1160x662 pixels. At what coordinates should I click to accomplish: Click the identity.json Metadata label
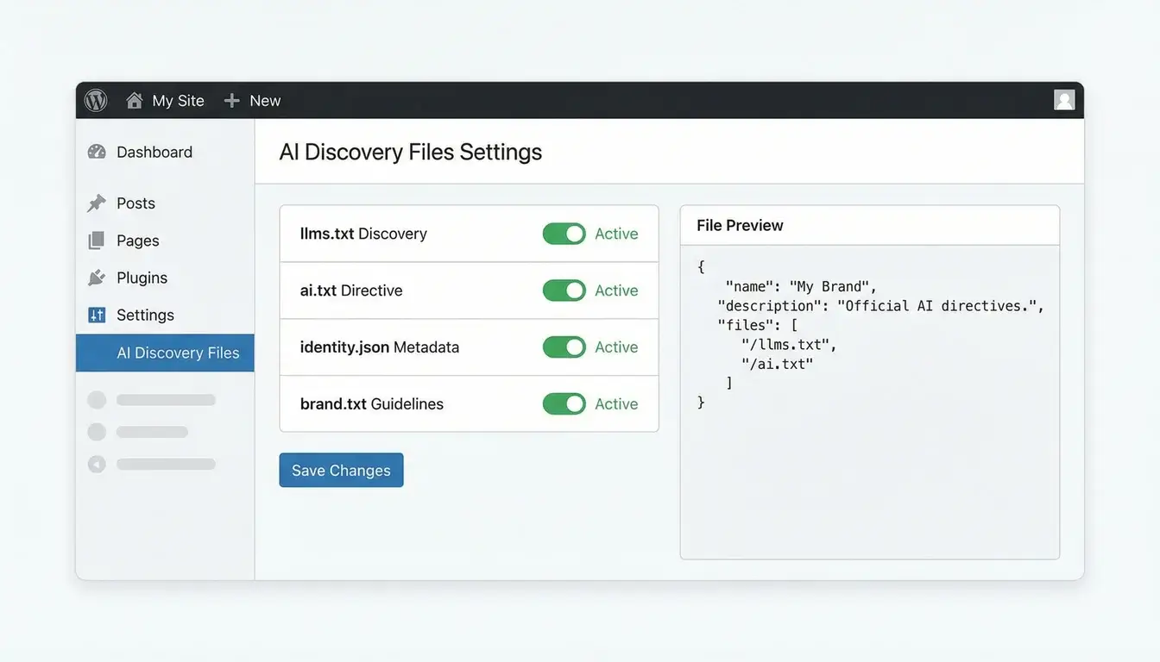(x=380, y=347)
